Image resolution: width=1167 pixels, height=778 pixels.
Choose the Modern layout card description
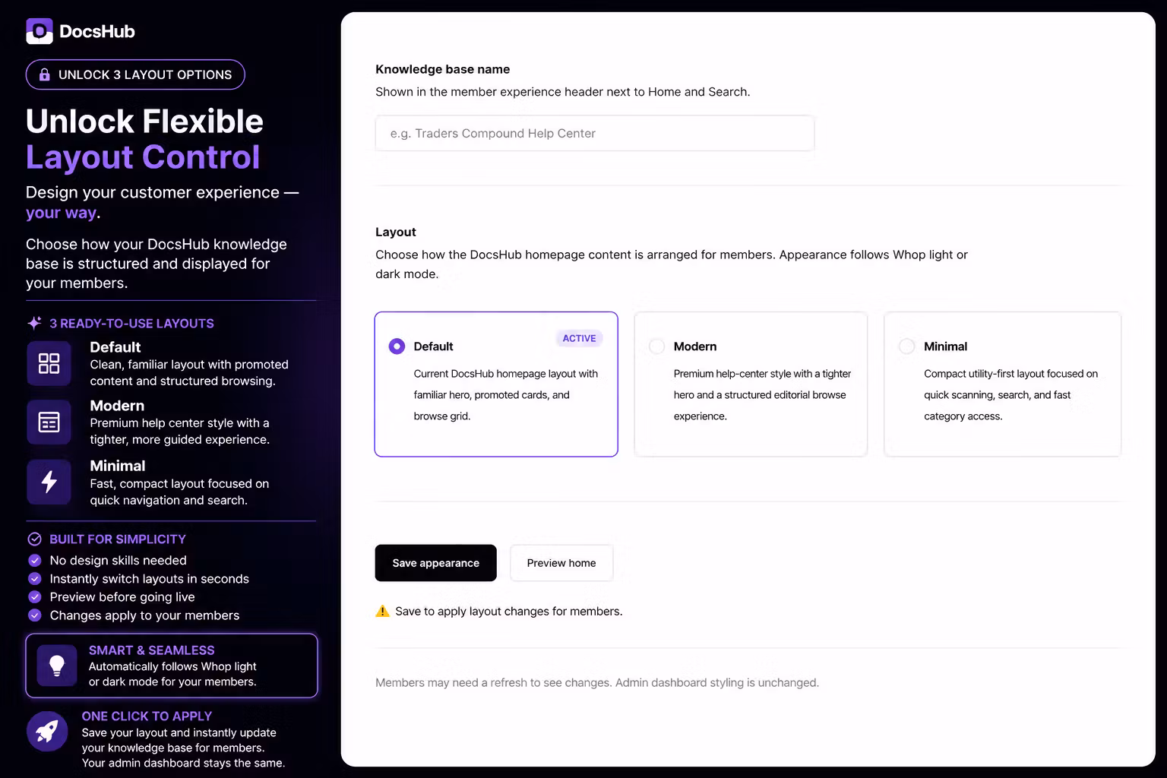pyautogui.click(x=762, y=395)
